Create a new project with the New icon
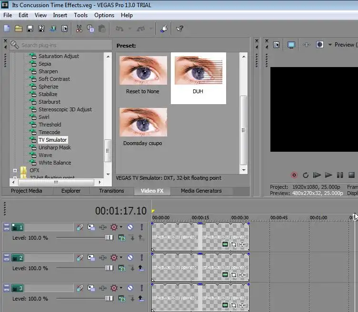 [7, 29]
